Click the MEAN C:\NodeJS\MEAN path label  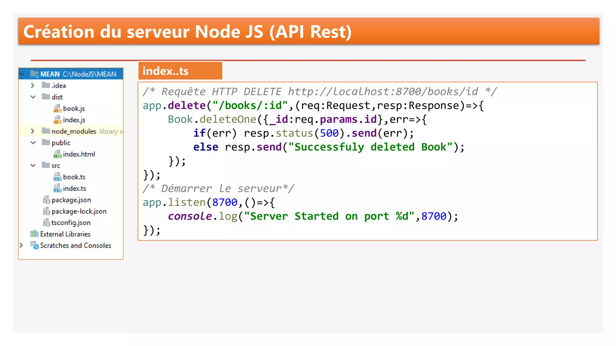(x=79, y=74)
